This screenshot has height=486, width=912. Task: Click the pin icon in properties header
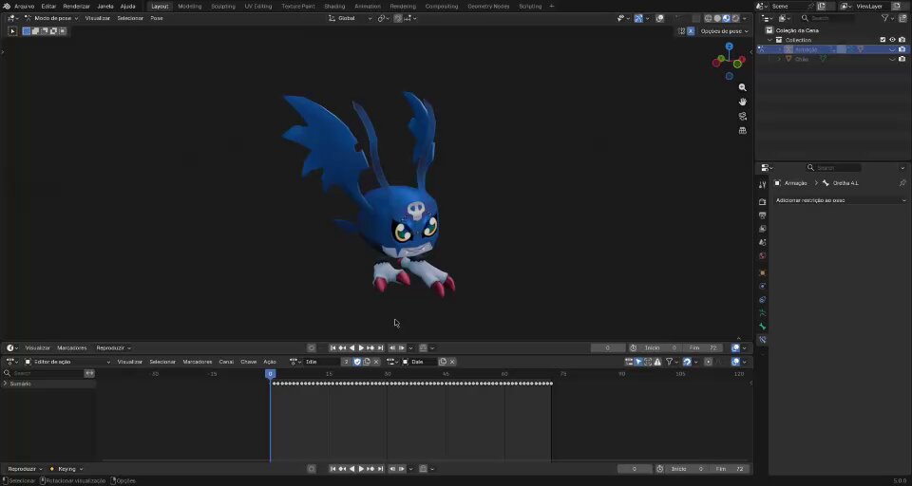[902, 183]
